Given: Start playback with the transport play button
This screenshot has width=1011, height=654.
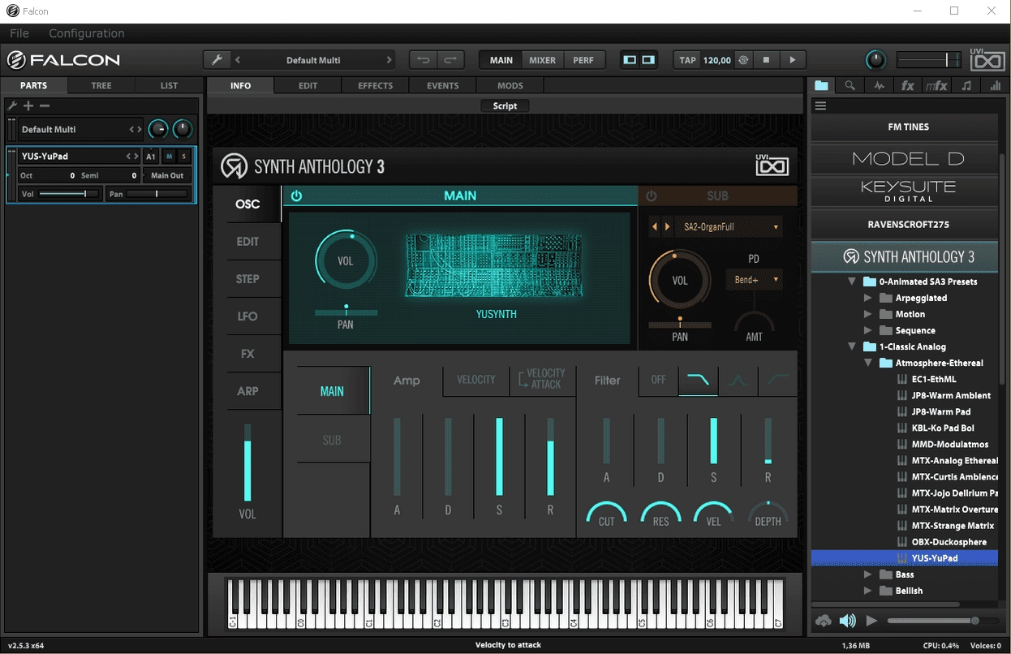Looking at the screenshot, I should (x=793, y=60).
